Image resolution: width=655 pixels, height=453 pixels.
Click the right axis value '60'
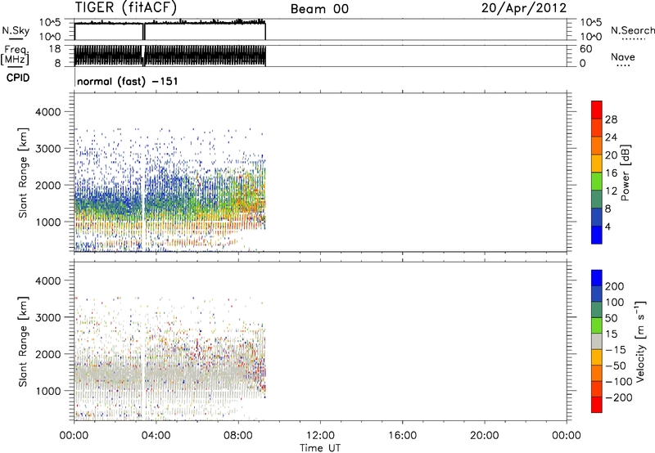coord(585,49)
